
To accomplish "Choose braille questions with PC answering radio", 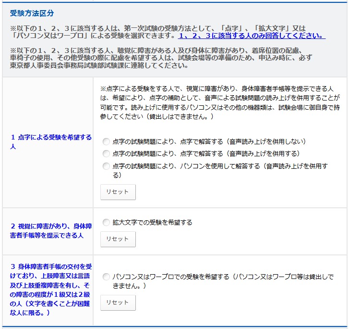I will (x=106, y=166).
